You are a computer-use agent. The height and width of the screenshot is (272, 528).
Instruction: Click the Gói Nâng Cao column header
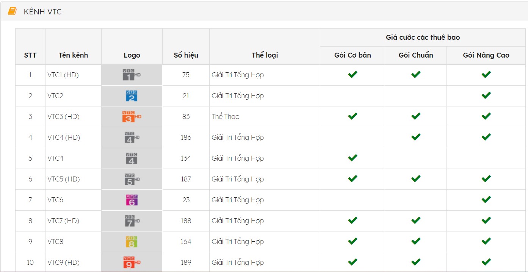click(x=486, y=55)
